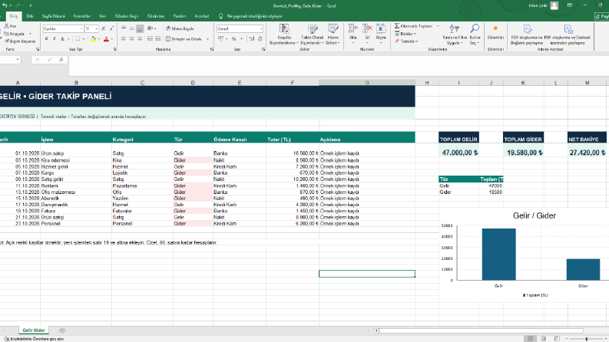Toggle underline A formatting
The width and height of the screenshot is (609, 342).
(62, 39)
